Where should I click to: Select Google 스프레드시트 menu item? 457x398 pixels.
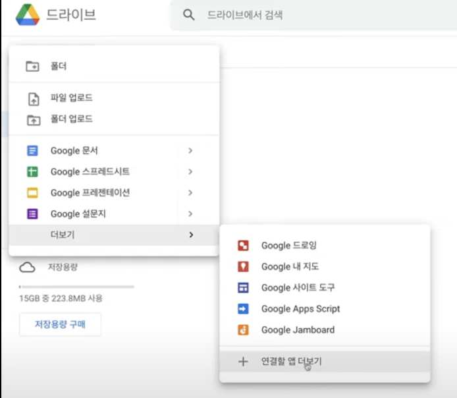coord(114,172)
